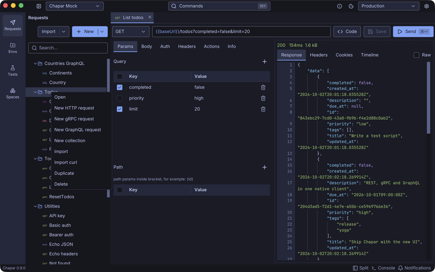Open Notifications from the status bar
435x272 pixels.
pos(415,268)
